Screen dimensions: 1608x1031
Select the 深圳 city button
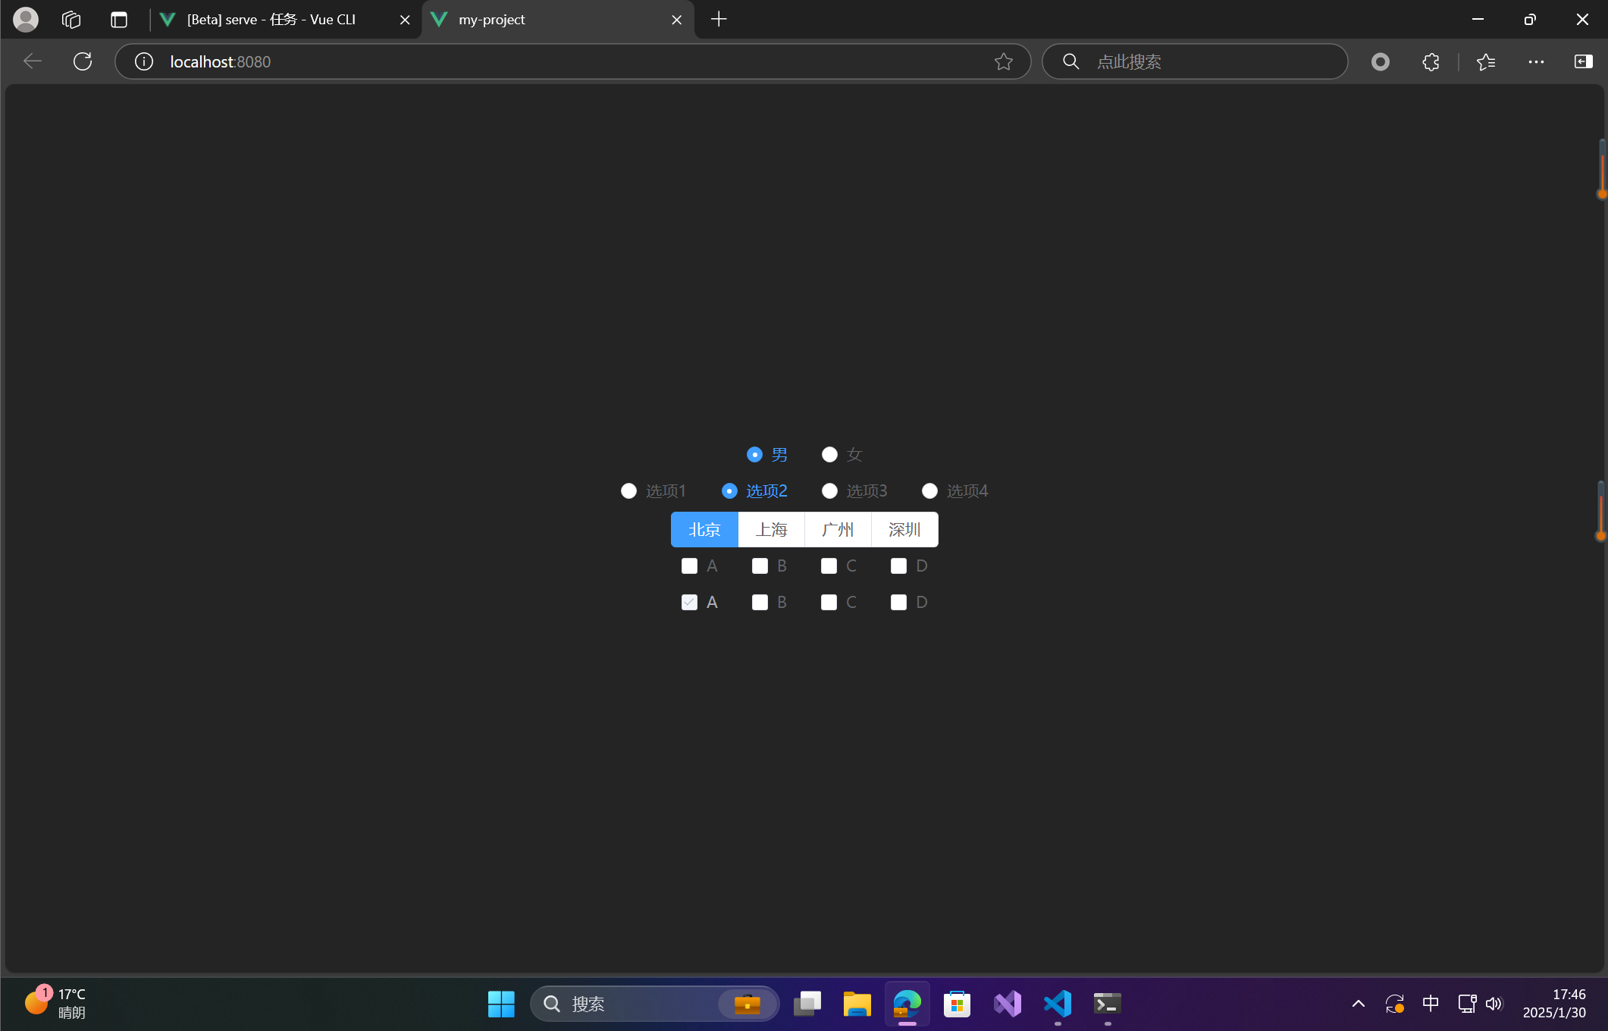click(x=904, y=530)
